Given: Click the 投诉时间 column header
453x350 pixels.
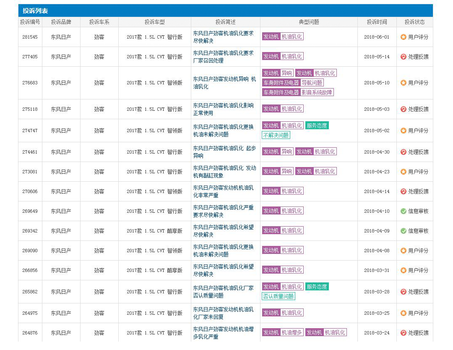Looking at the screenshot, I should coord(377,22).
